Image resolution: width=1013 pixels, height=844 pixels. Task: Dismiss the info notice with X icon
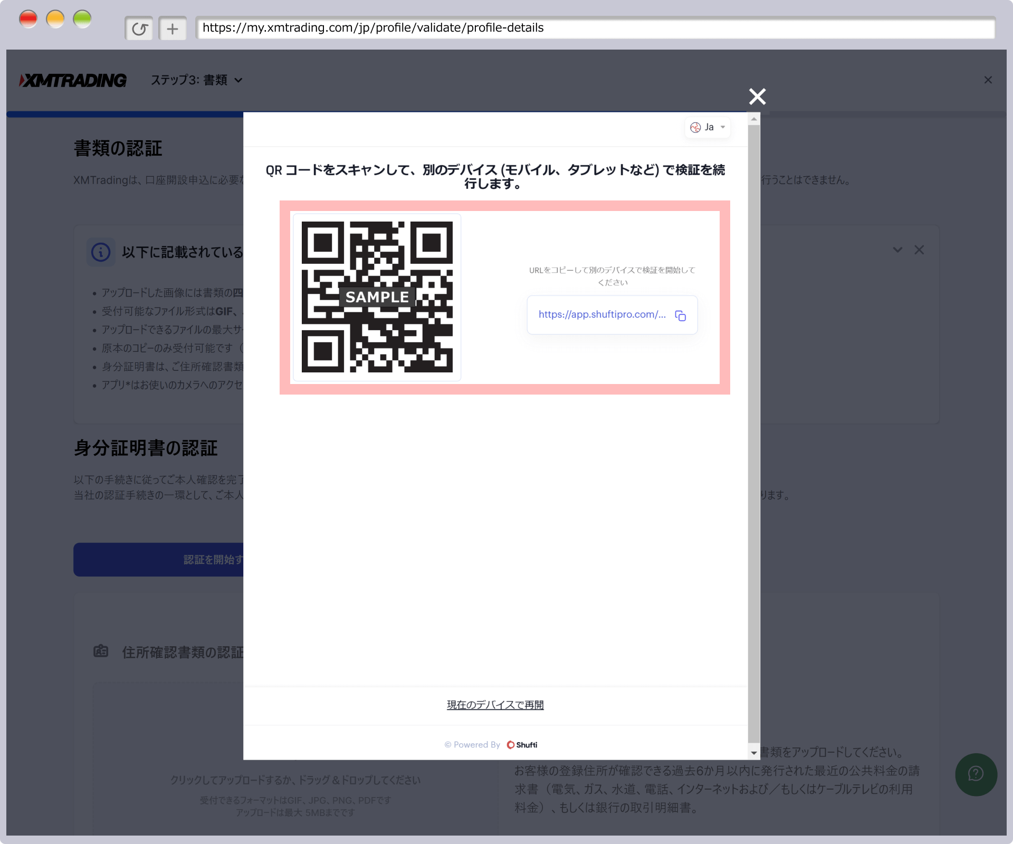pos(919,250)
